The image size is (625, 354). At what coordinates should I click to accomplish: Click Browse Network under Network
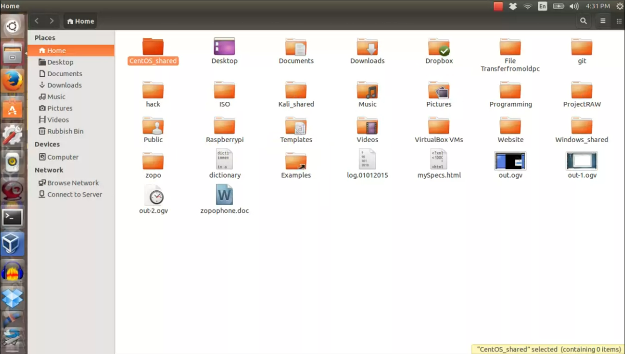pyautogui.click(x=73, y=183)
